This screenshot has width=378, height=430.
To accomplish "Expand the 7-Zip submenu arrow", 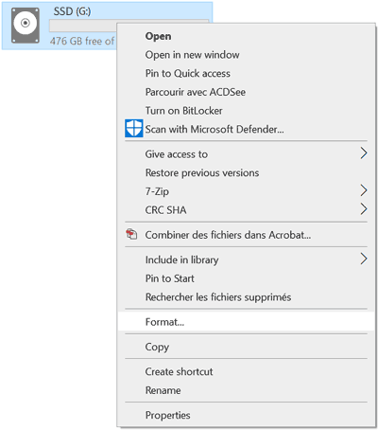I will pyautogui.click(x=364, y=190).
